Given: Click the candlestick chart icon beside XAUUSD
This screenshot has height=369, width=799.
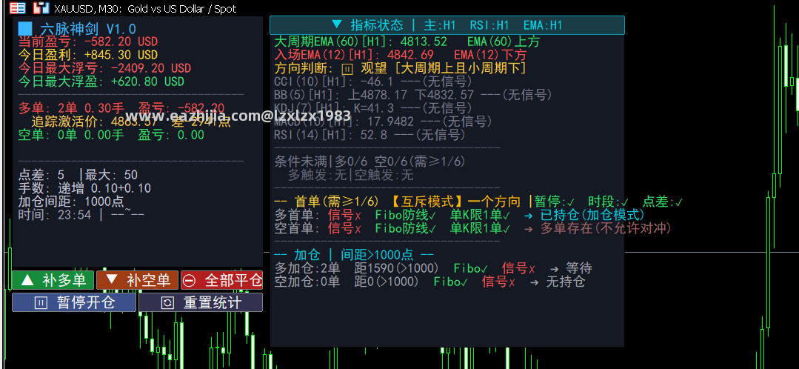Looking at the screenshot, I should pyautogui.click(x=41, y=7).
